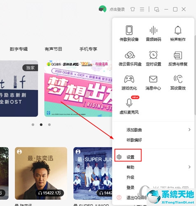Screen dimensions: 196x206
Task: Select 升级 menu entry
Action: [x=130, y=177]
